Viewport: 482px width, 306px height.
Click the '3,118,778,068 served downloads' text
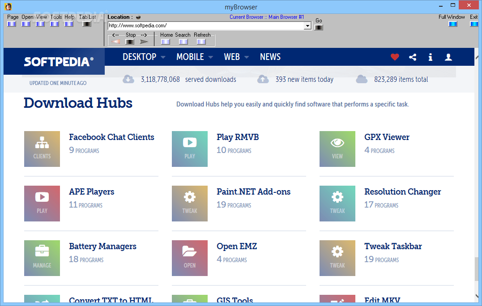pyautogui.click(x=188, y=79)
